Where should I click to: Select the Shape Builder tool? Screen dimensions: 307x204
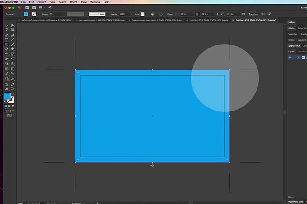click(7, 64)
